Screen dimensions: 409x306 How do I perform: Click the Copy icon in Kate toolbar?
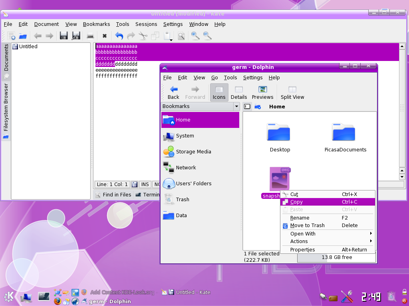coord(155,35)
